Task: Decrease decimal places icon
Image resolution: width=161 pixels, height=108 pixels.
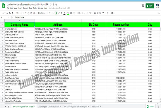Action: click(x=28, y=13)
